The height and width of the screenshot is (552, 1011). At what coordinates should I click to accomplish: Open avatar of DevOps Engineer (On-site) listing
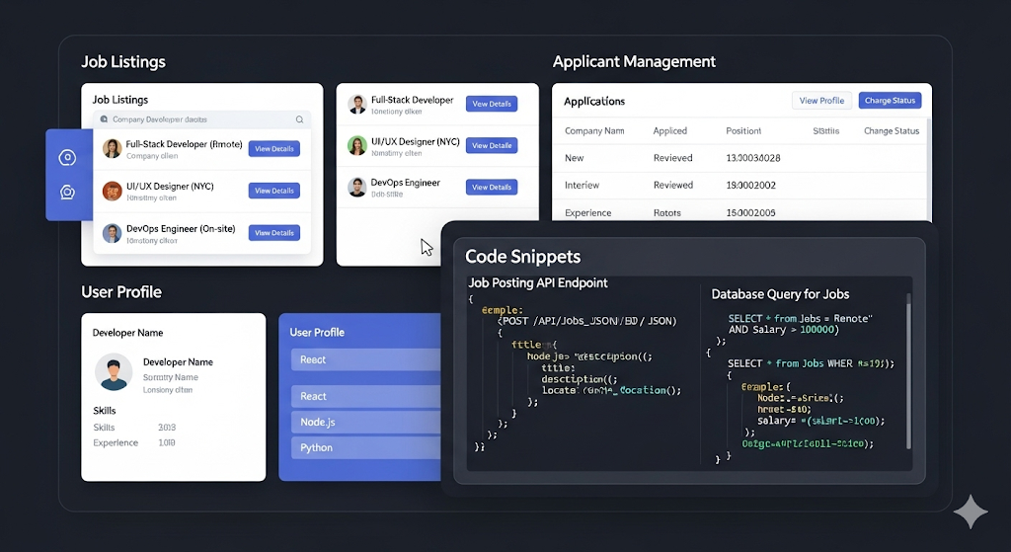point(113,233)
